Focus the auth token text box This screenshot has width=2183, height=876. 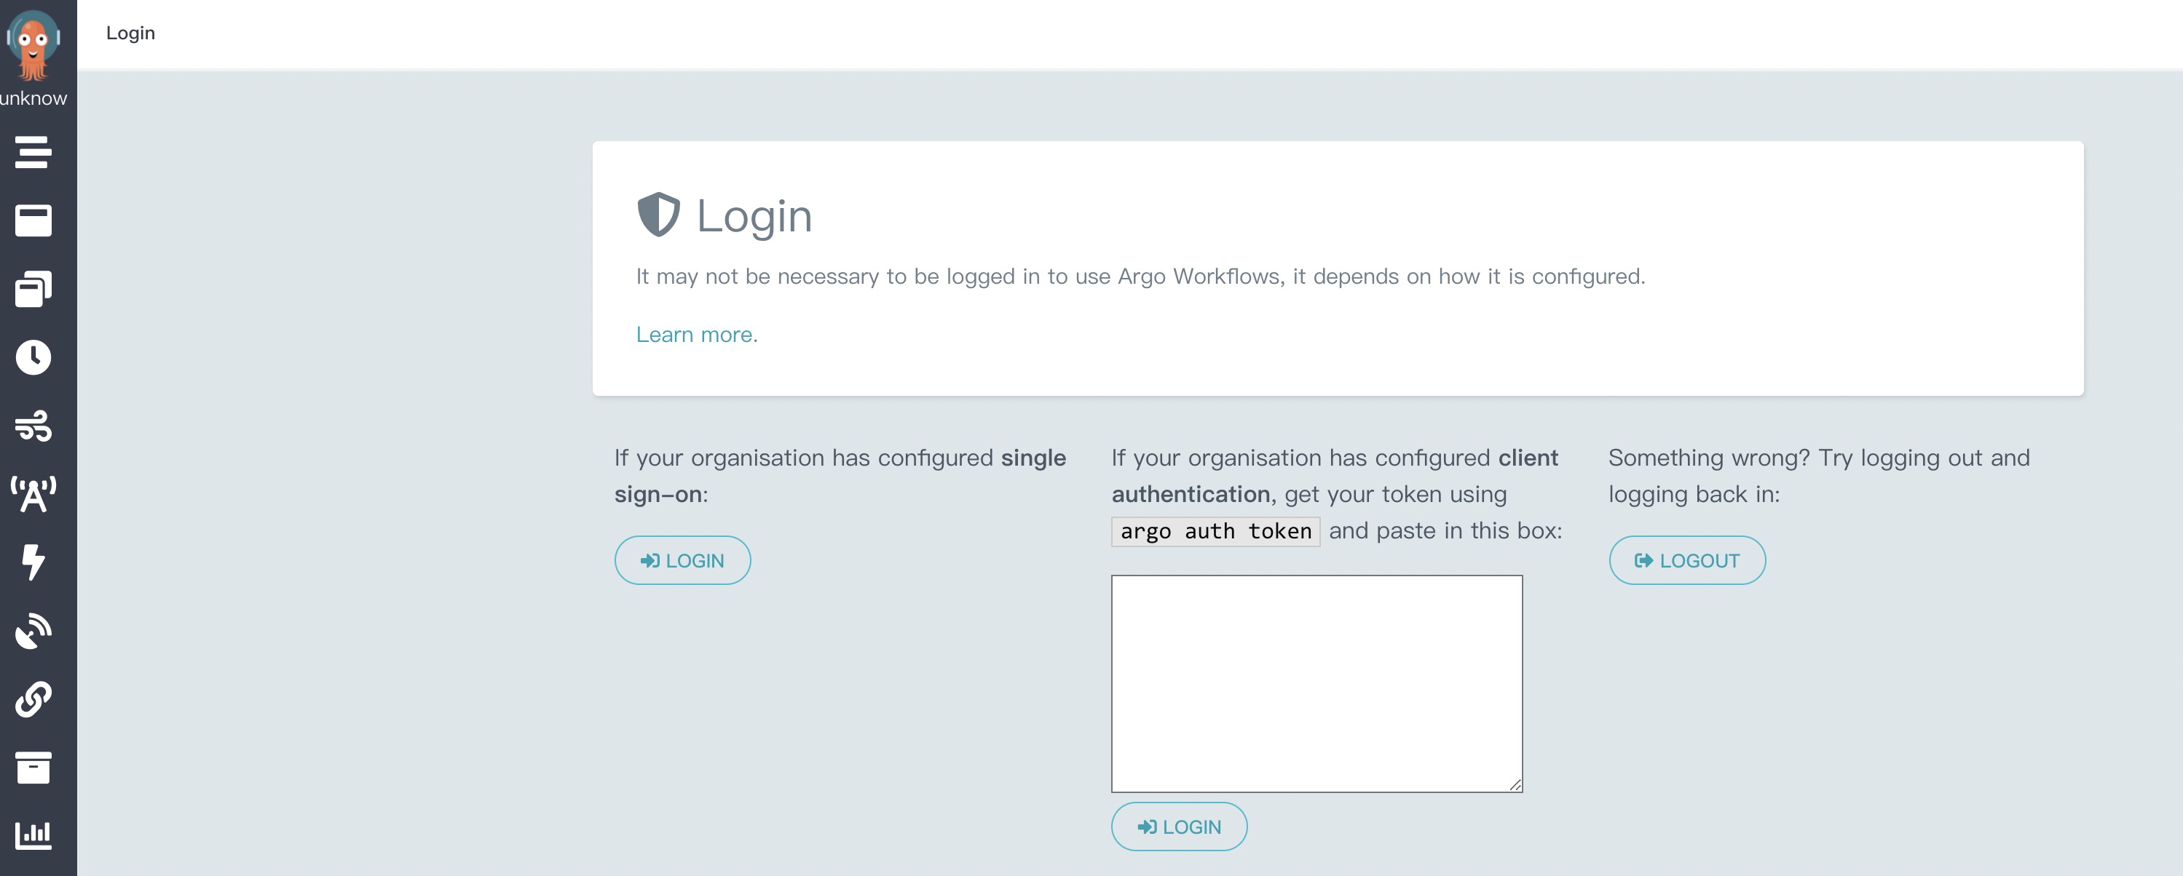coord(1316,682)
